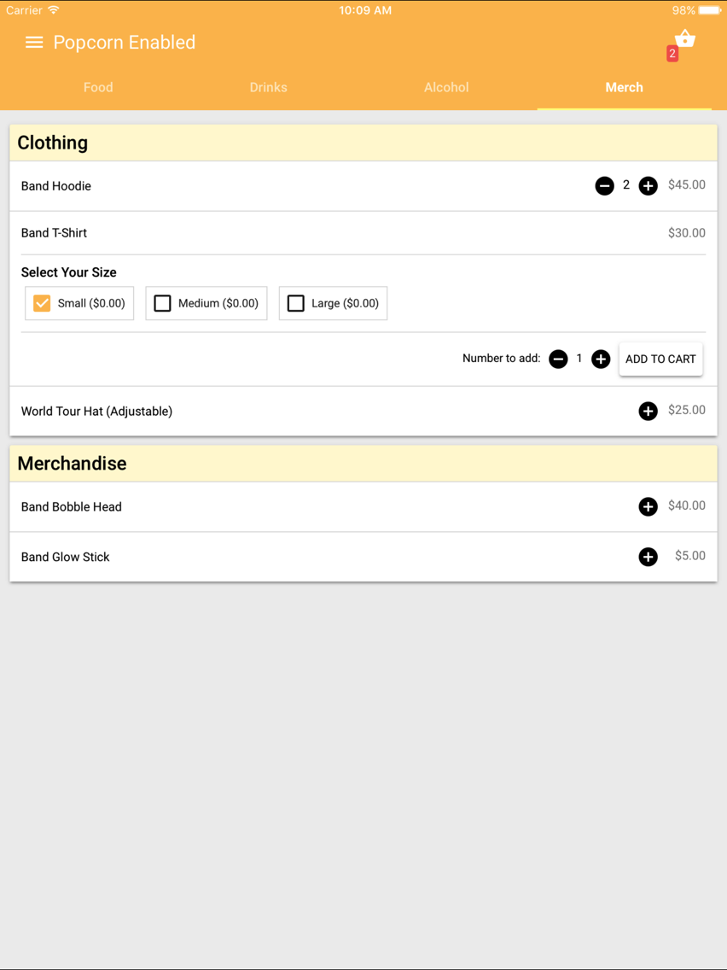727x970 pixels.
Task: Select the Band Bobble Head item name
Action: pos(71,506)
